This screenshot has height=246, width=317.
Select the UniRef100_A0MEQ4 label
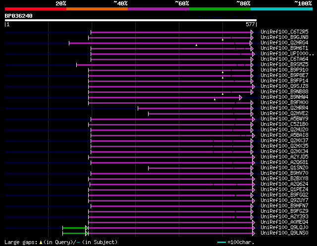point(284,222)
